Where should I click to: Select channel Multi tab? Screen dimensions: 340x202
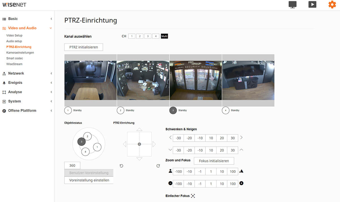click(x=164, y=36)
